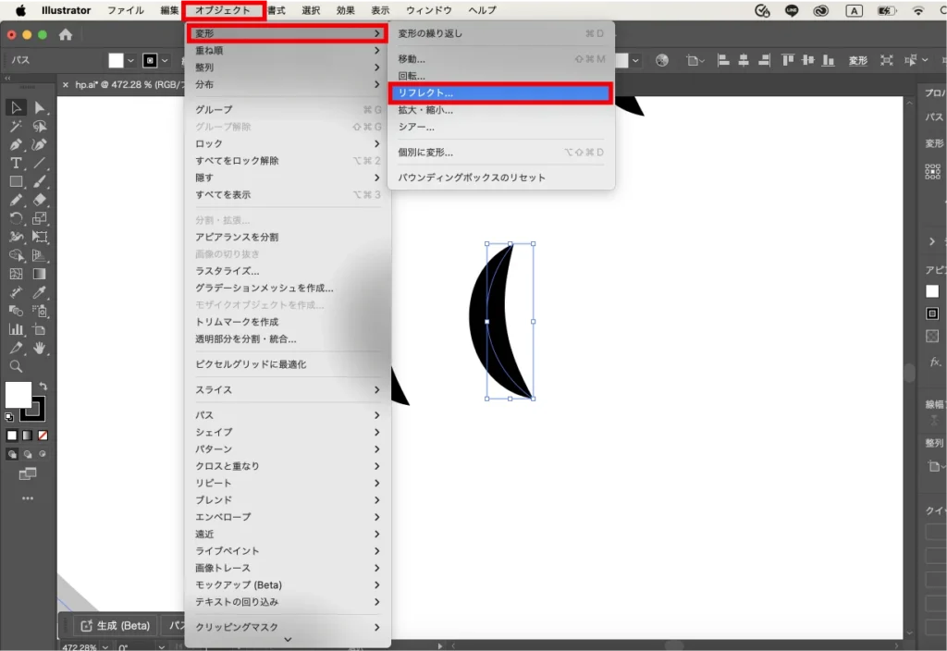
Task: Expand the パス submenu
Action: [x=287, y=415]
